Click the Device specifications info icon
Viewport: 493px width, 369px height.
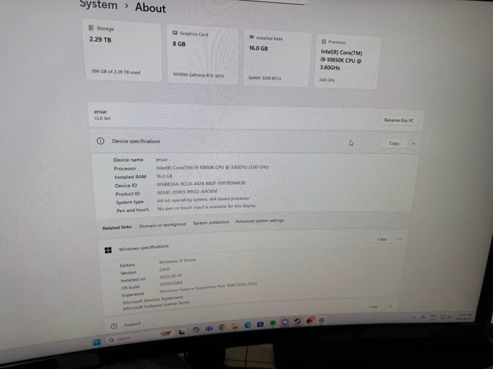[100, 141]
